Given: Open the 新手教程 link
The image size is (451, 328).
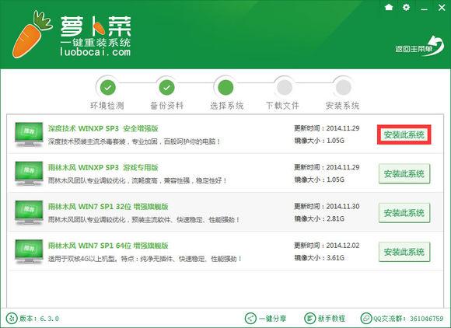Looking at the screenshot, I should pyautogui.click(x=331, y=319).
